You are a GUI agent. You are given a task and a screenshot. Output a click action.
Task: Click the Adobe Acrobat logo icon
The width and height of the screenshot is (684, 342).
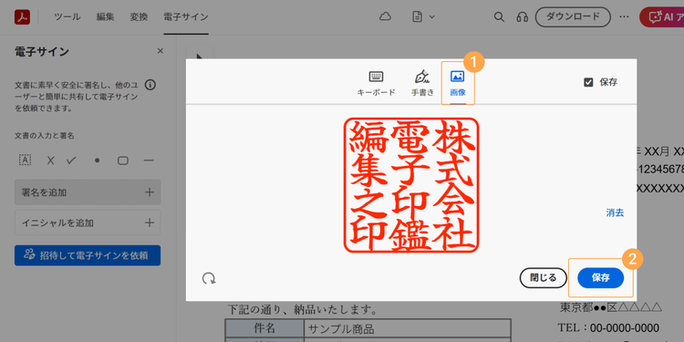(x=22, y=17)
